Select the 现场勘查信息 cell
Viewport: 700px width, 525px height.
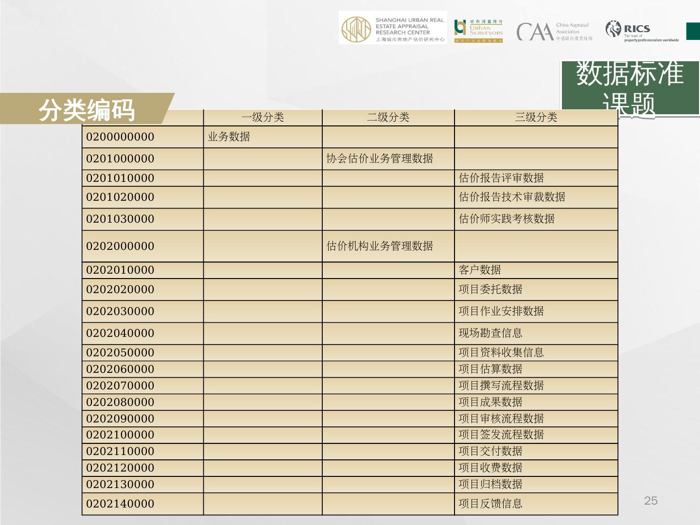490,333
